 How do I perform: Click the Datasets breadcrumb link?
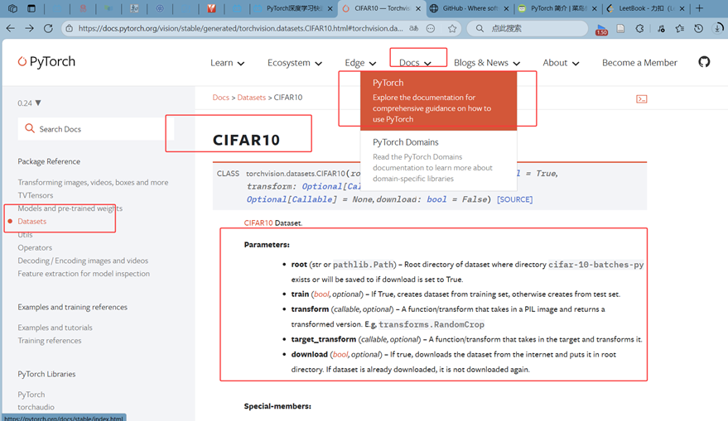[x=251, y=98]
